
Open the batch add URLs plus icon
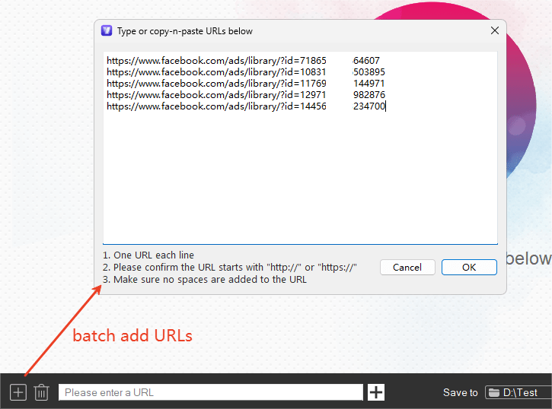point(18,392)
